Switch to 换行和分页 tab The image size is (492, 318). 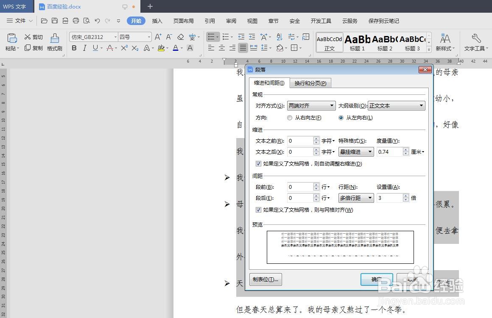coord(310,83)
